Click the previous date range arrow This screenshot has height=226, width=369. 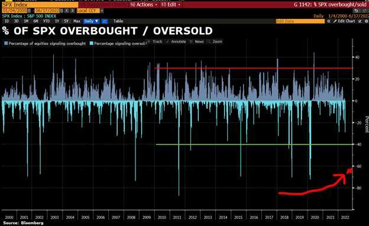click(67, 11)
